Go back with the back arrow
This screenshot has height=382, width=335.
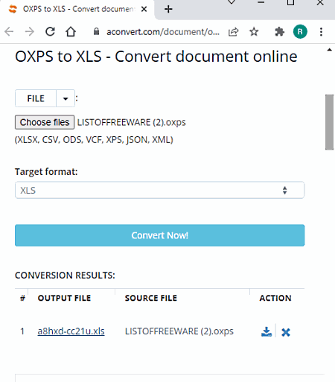(x=9, y=32)
